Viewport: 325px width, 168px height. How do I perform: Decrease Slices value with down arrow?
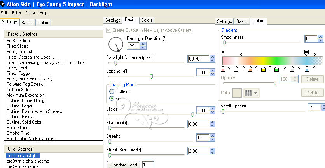click(x=212, y=112)
